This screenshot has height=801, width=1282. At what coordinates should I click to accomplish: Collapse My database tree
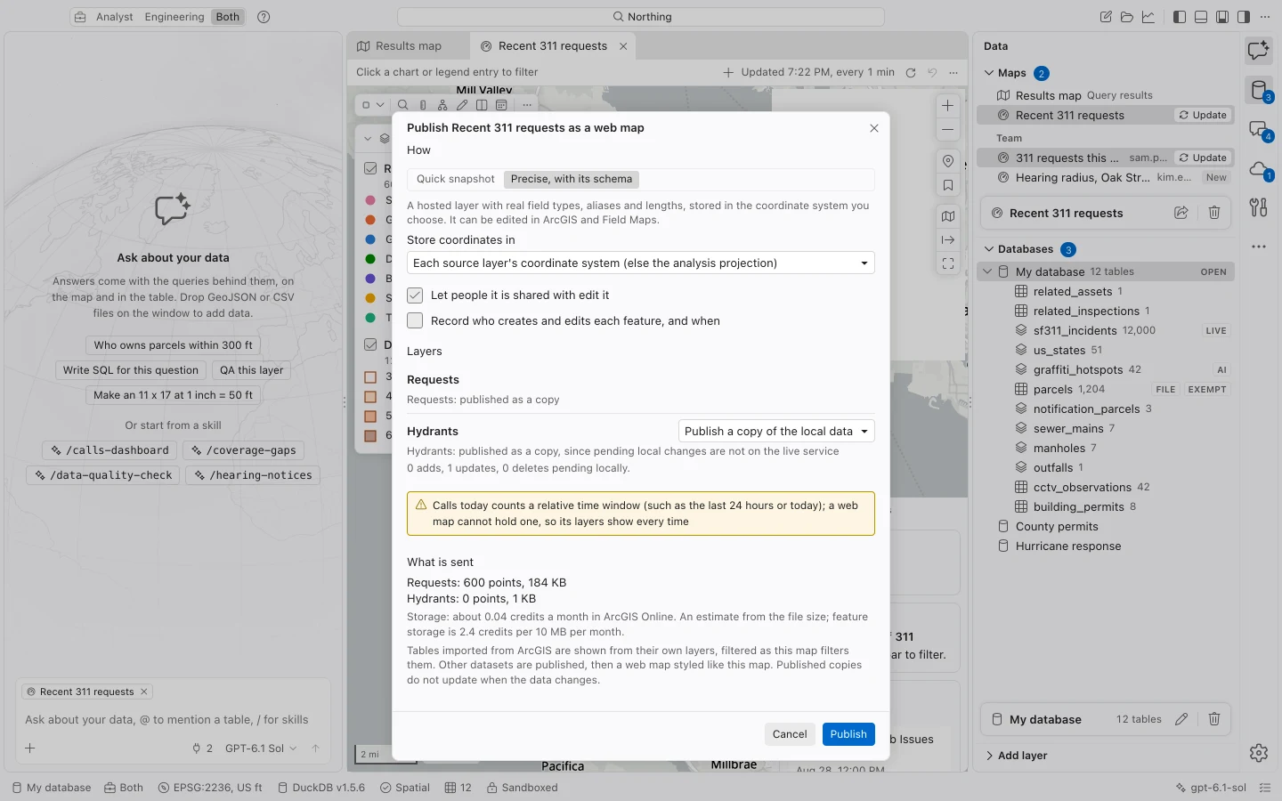[987, 271]
